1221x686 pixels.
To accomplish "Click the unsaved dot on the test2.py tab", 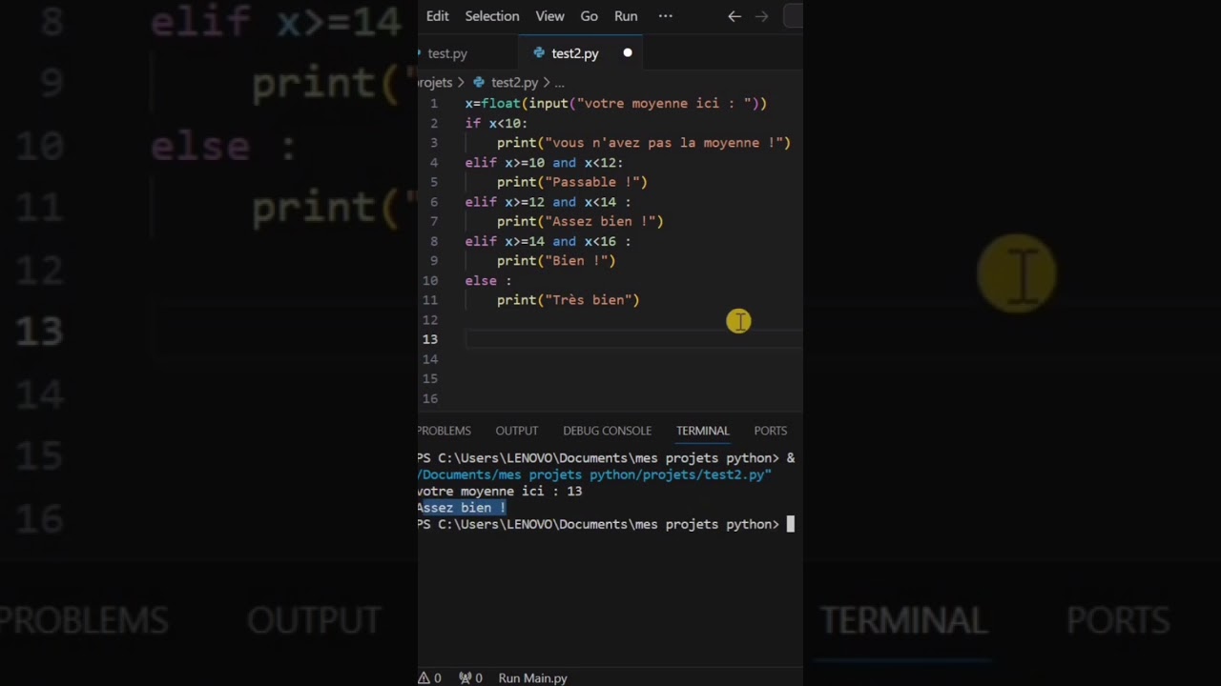I will (x=628, y=53).
